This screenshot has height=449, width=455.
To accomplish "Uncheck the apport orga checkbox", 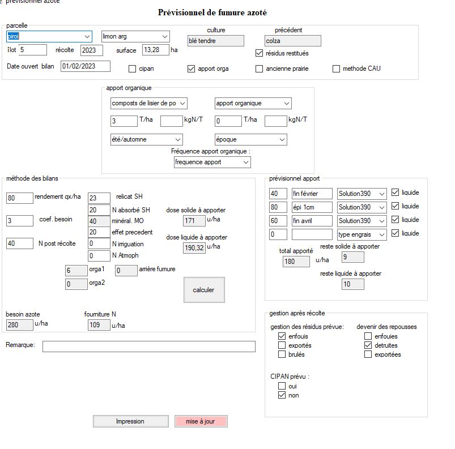I will point(192,69).
